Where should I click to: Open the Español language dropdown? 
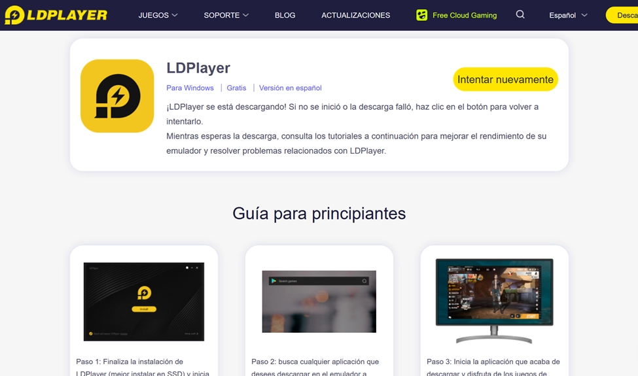pos(568,15)
